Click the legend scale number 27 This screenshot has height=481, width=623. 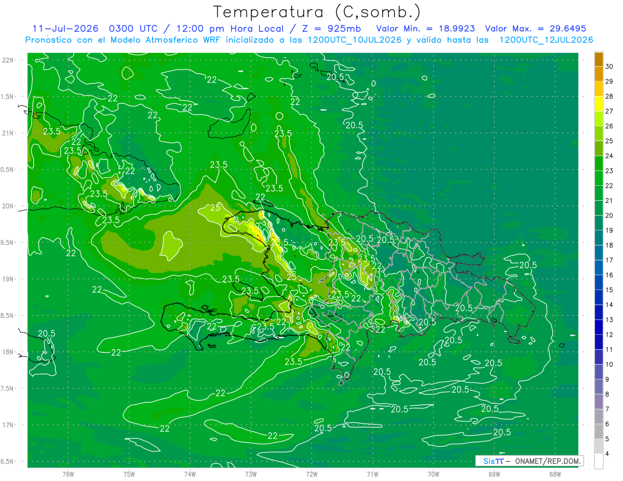click(610, 111)
